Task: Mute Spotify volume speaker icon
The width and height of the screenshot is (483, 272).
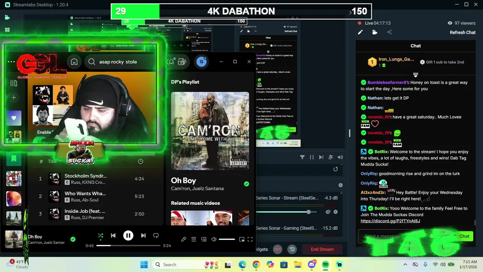Action: [x=214, y=240]
